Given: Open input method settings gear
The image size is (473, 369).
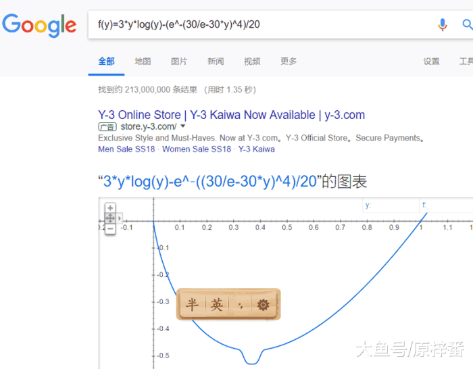Looking at the screenshot, I should point(264,305).
